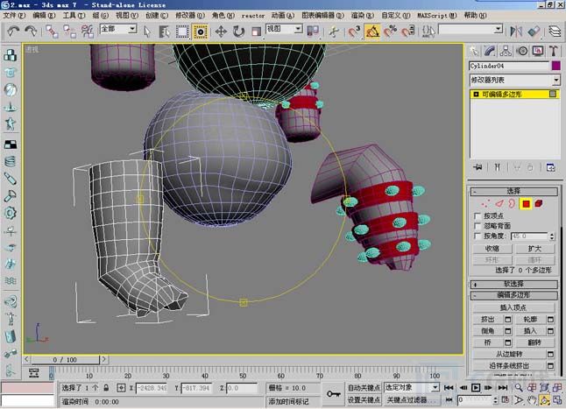Click the Redo arrow in the main toolbar

click(31, 31)
